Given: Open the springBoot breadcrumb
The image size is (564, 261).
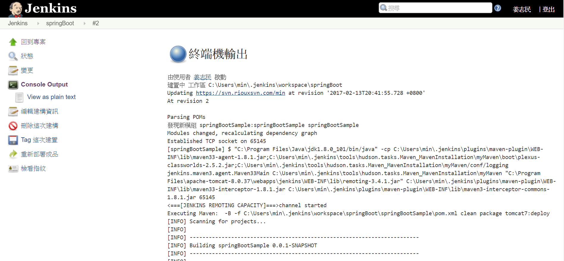Looking at the screenshot, I should (60, 23).
